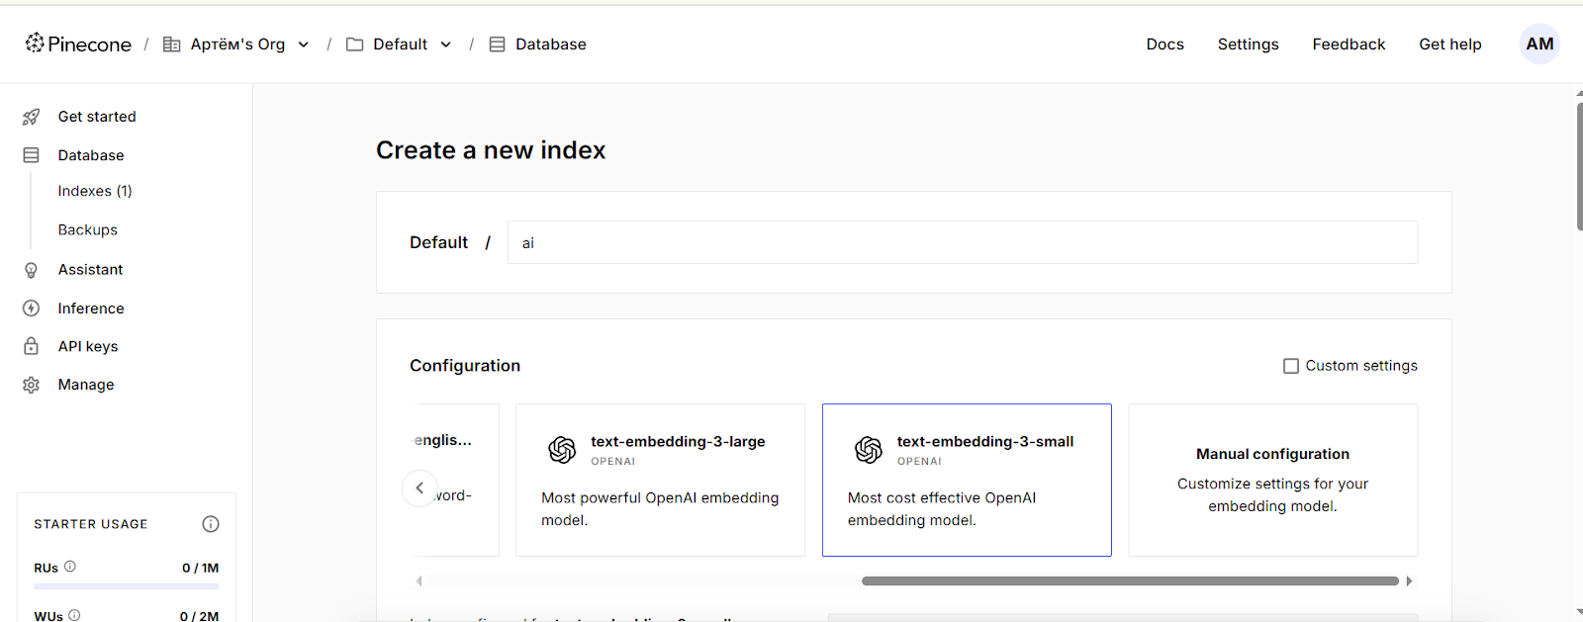
Task: Open the API keys page
Action: click(x=88, y=346)
